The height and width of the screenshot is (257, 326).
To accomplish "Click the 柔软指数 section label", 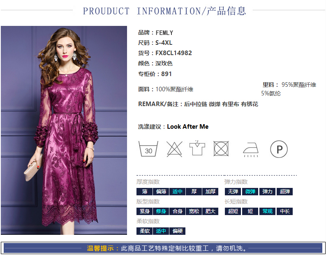I will point(148,221).
